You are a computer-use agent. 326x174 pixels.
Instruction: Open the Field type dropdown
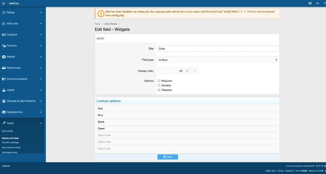(218, 60)
